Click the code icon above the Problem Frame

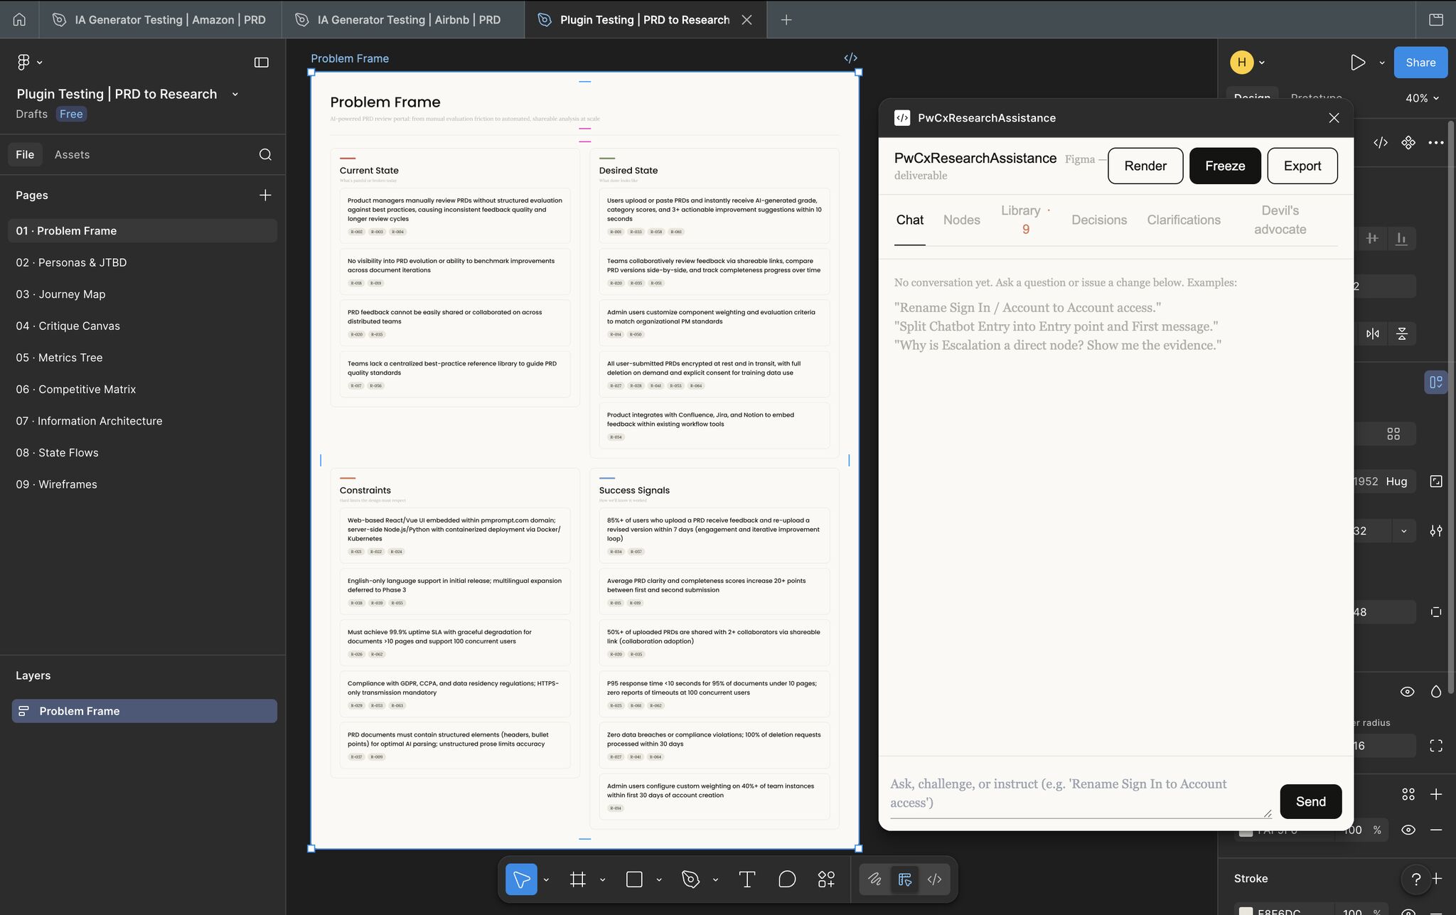tap(850, 58)
